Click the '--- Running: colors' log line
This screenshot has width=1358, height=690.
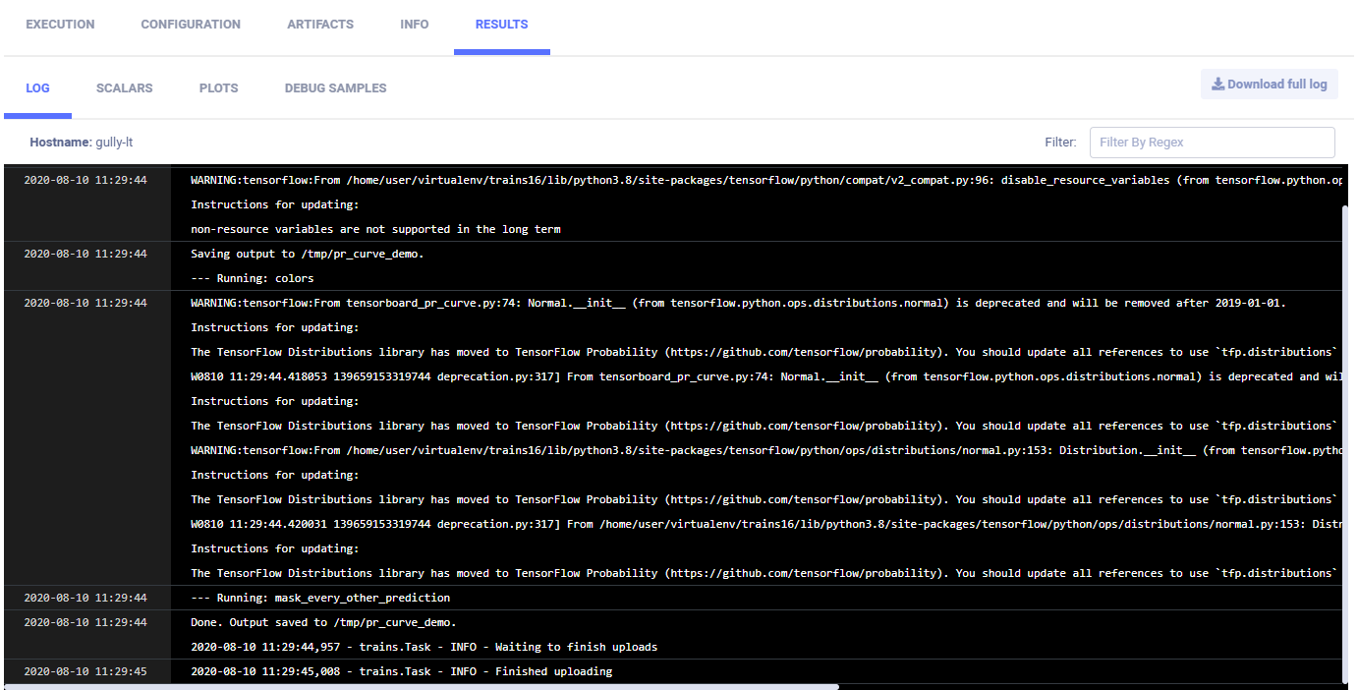tap(253, 278)
